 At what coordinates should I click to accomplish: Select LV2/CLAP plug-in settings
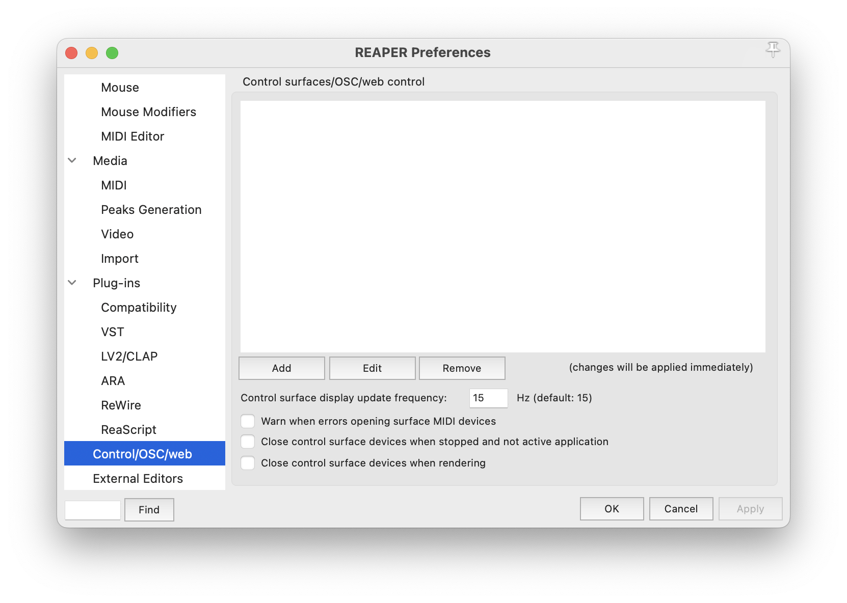pos(145,357)
